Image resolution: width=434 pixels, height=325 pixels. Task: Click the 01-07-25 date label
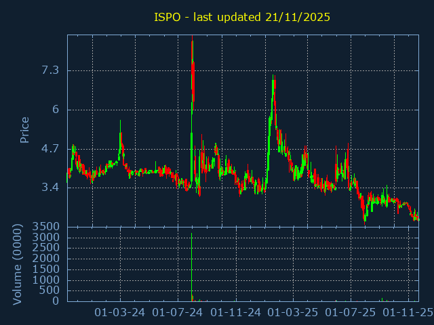351,313
